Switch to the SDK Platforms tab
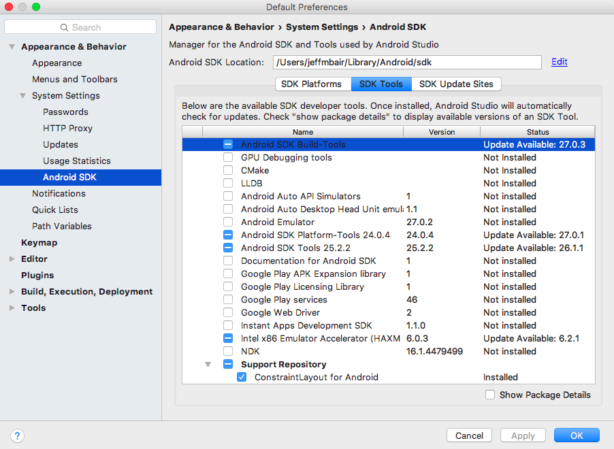Screen dimensions: 614x449 (313, 84)
